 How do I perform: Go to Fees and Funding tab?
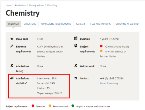point(100,24)
